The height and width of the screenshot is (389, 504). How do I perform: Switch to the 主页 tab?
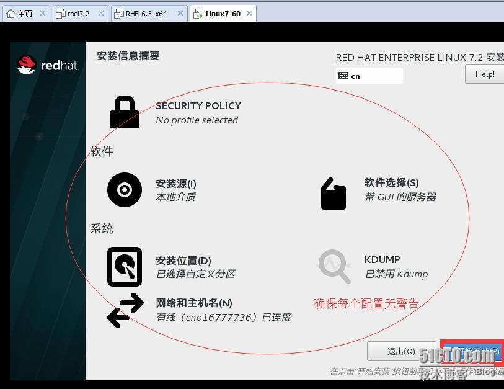pos(26,14)
